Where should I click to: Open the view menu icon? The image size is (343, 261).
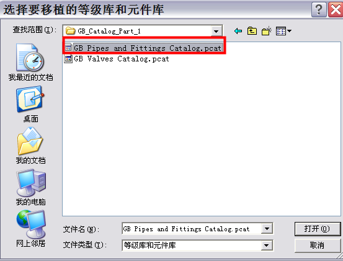[283, 31]
